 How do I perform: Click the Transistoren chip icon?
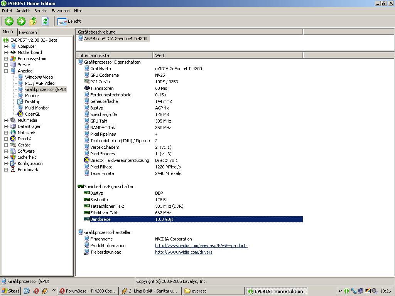[87, 88]
